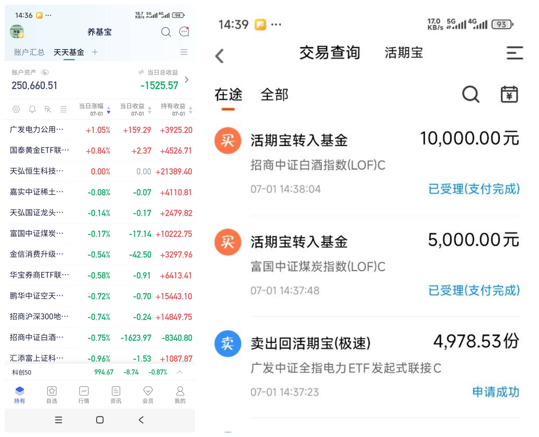Viewport: 539px width, 437px height.
Task: Open alerts bell icon in list toolbar
Action: pyautogui.click(x=32, y=109)
